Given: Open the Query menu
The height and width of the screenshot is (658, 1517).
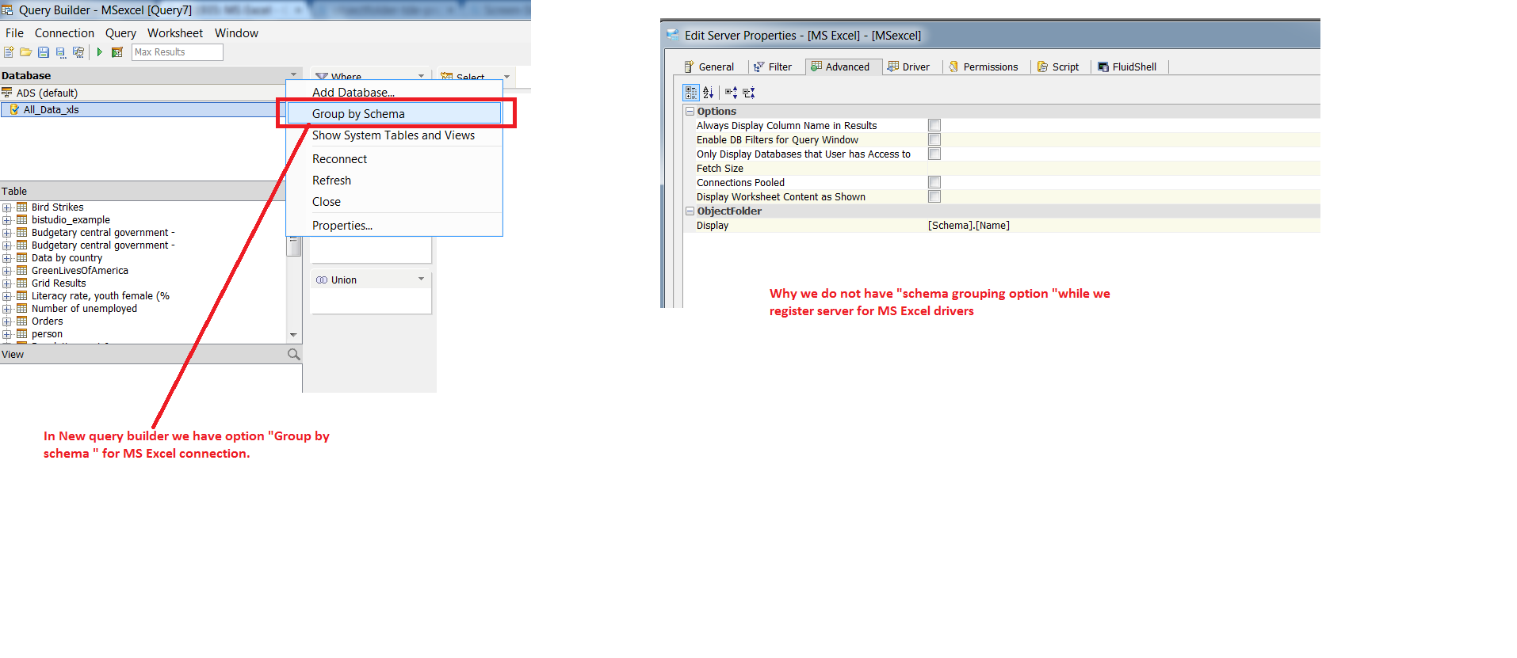Looking at the screenshot, I should click(x=120, y=33).
